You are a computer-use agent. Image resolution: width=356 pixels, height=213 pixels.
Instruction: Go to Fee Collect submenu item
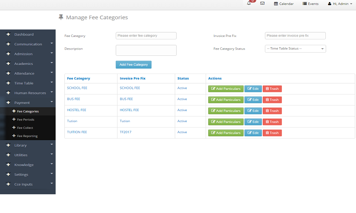[25, 128]
